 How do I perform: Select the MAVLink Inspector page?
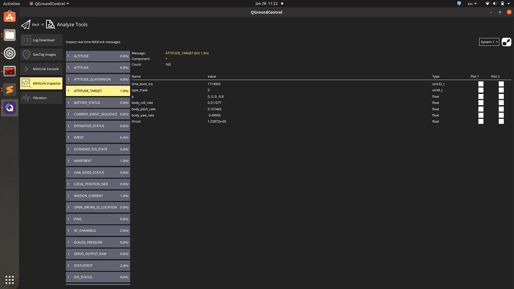pyautogui.click(x=41, y=83)
